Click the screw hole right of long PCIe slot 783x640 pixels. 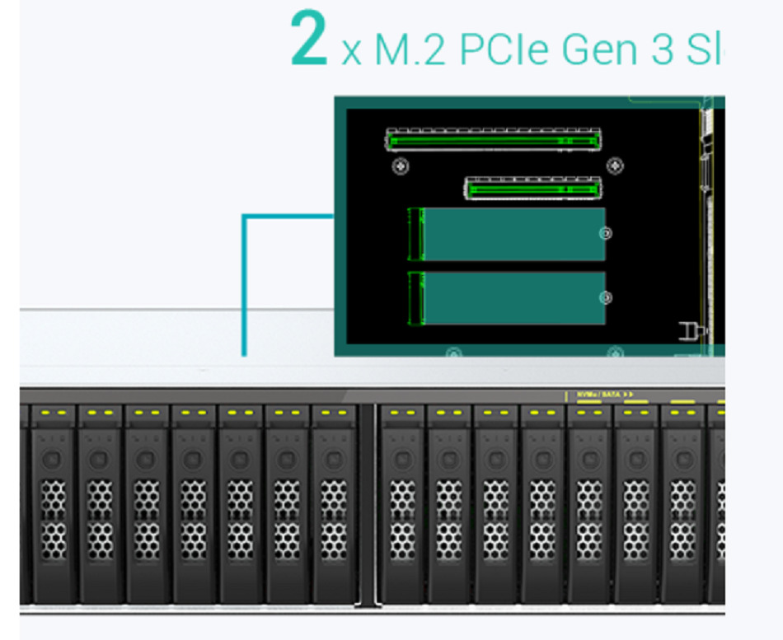click(615, 166)
